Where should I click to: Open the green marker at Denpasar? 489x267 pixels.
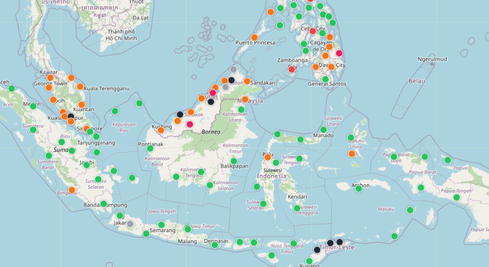pyautogui.click(x=215, y=245)
